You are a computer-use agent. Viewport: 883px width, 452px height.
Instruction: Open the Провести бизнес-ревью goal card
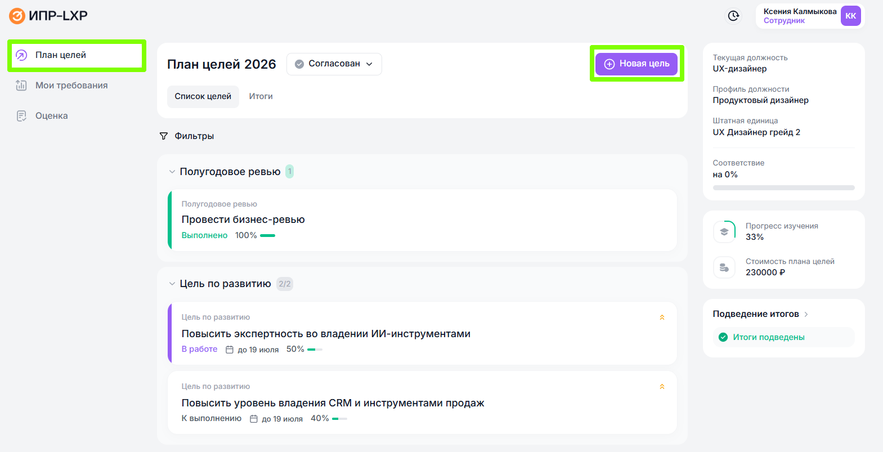point(422,220)
